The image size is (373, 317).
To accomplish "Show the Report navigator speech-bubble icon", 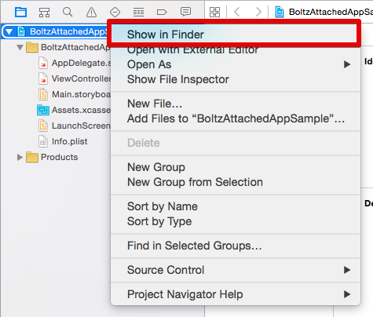I will tap(185, 12).
